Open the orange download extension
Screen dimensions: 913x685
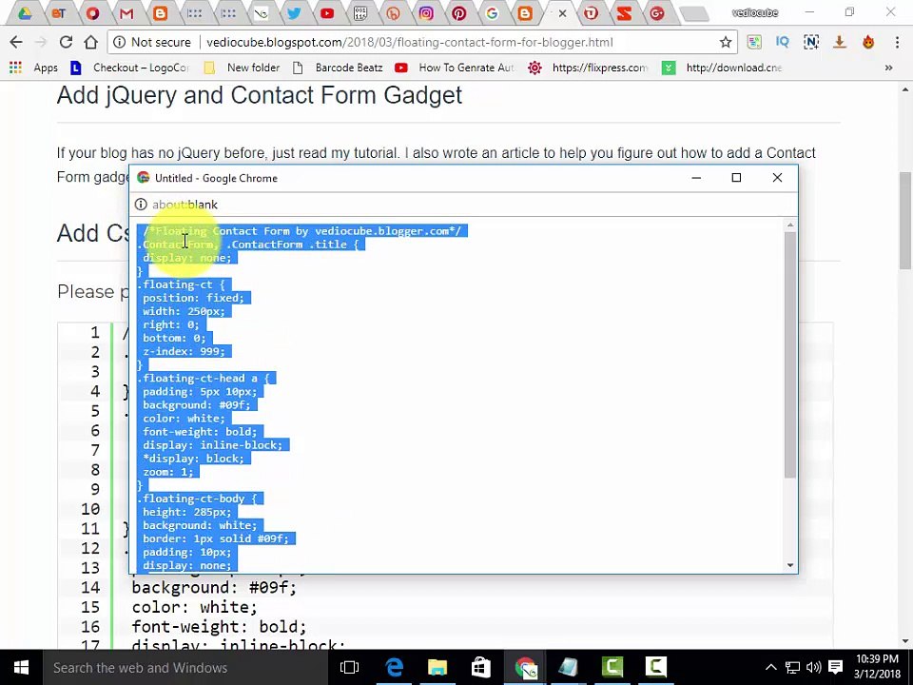[x=840, y=42]
